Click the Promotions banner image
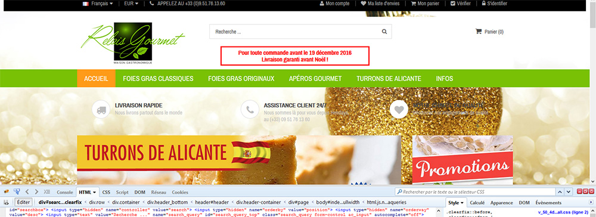Viewport: 596px width, 217px height. 462,160
